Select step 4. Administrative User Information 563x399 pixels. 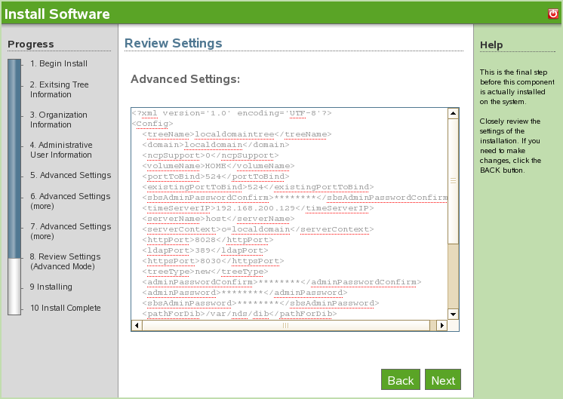pos(61,149)
